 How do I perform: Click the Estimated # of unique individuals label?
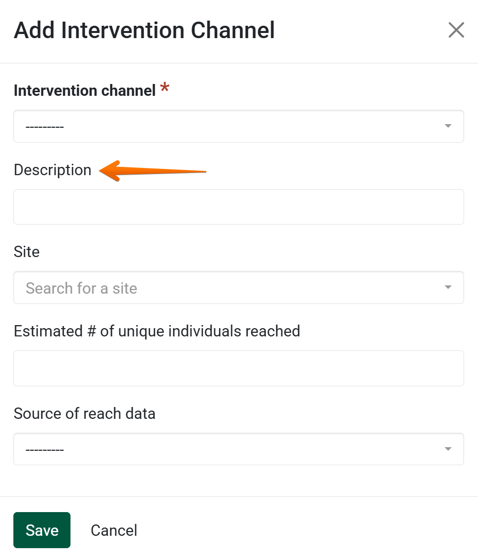[x=157, y=331]
